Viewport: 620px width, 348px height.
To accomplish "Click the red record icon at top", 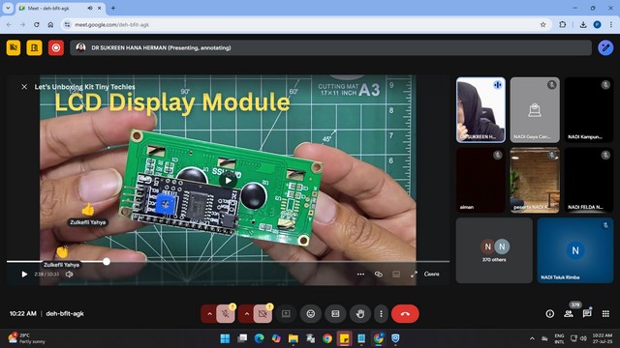I will [56, 47].
